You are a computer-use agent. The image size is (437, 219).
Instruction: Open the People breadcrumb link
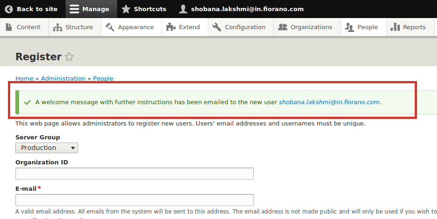pos(103,78)
